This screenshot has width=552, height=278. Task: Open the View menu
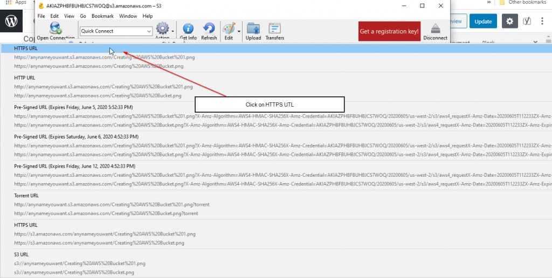(x=70, y=16)
